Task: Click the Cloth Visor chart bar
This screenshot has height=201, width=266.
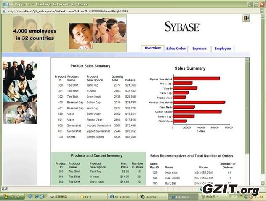Action: (x=180, y=121)
